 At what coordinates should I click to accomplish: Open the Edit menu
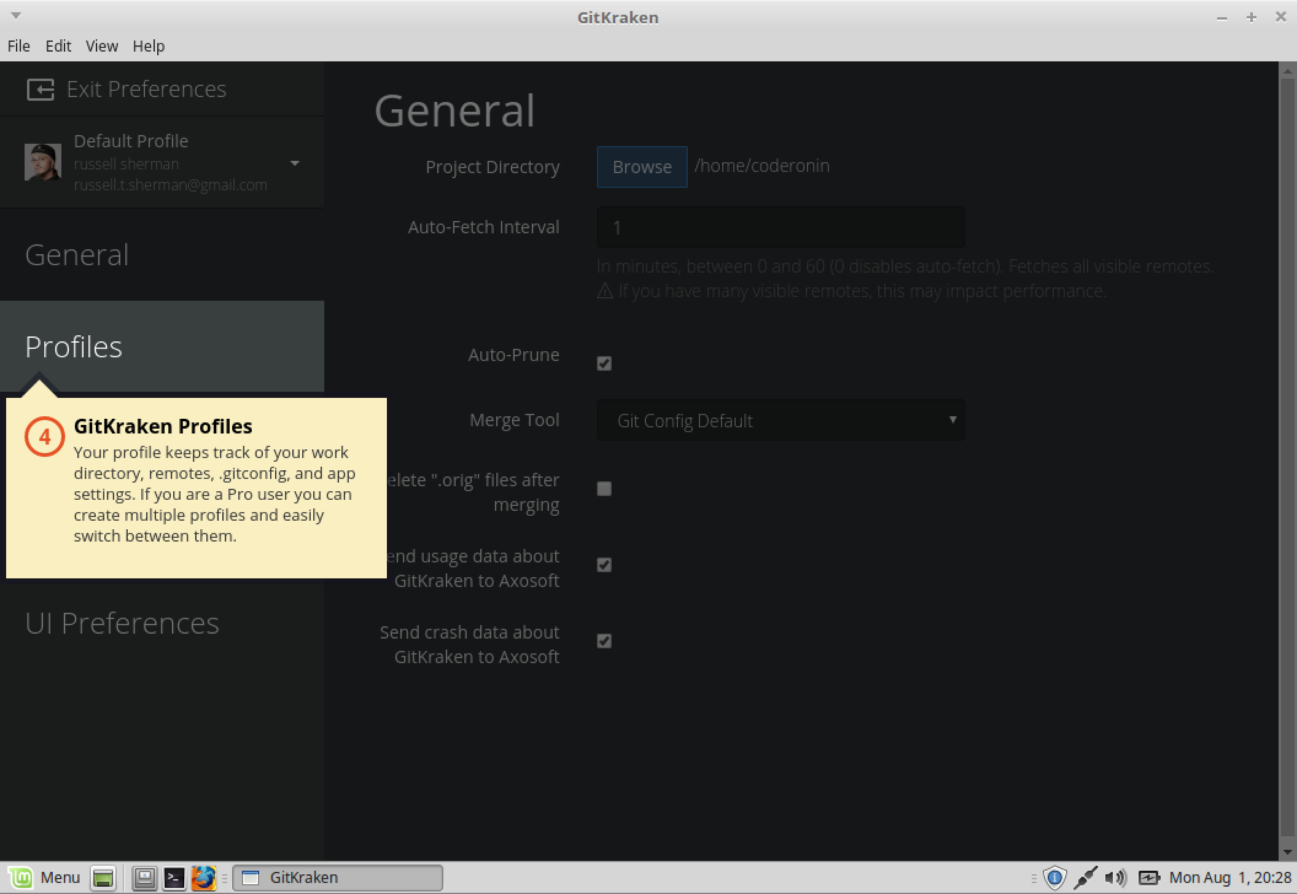(58, 46)
